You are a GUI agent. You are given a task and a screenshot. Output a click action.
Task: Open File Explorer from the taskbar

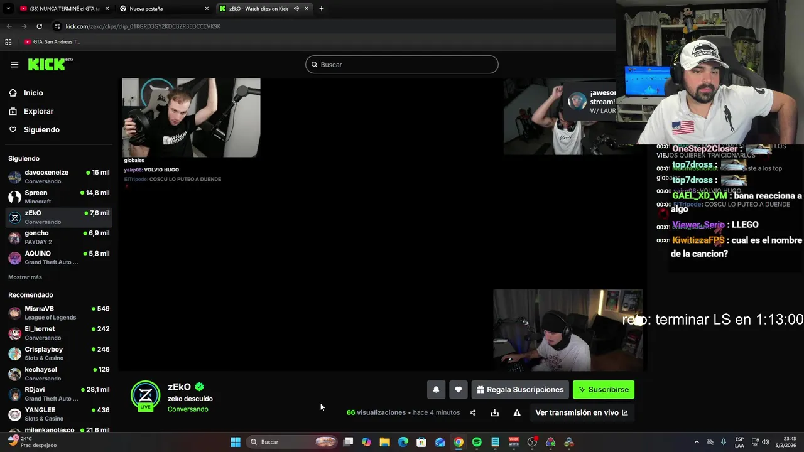[384, 442]
